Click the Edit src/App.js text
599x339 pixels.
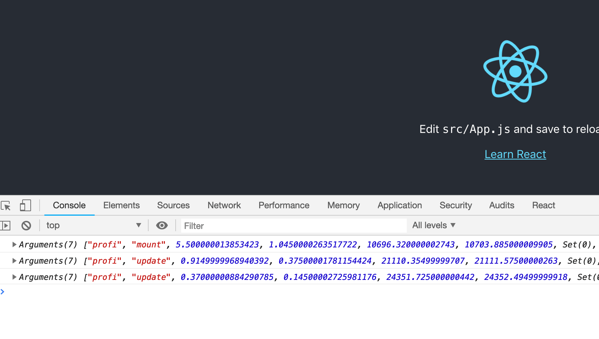coord(509,129)
